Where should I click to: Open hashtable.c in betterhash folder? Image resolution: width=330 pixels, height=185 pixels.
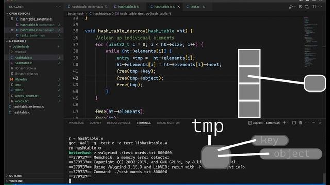click(x=34, y=58)
